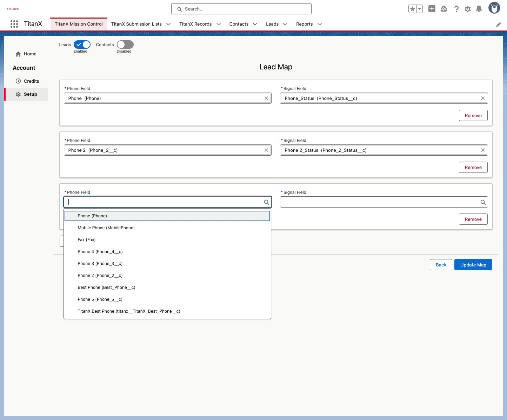The height and width of the screenshot is (420, 507).
Task: Remove the empty third mapping row
Action: tap(473, 219)
